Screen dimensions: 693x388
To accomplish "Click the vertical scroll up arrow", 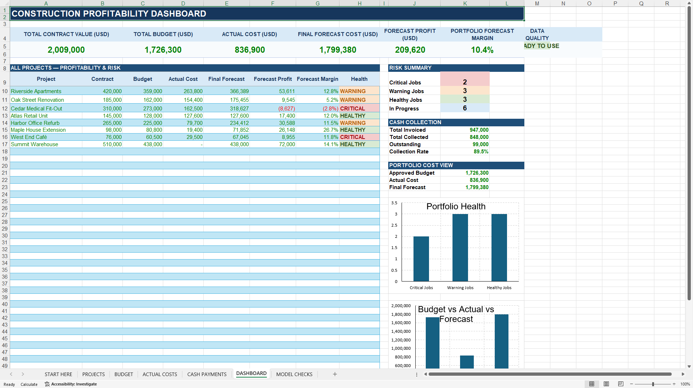I will [x=689, y=3].
